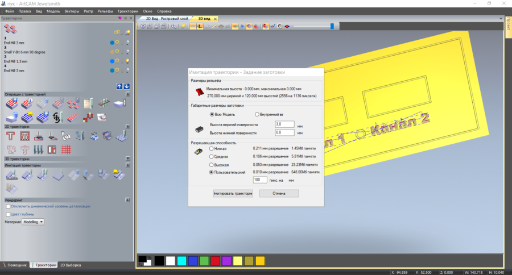Select the drilling toolpath icon
Screen dimensions: 512x275
[x=80, y=136]
